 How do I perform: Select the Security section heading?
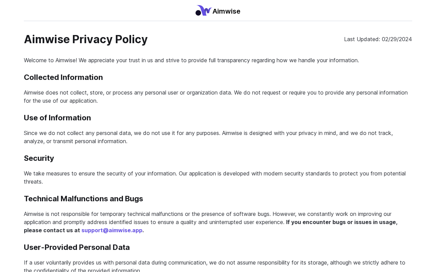[39, 158]
